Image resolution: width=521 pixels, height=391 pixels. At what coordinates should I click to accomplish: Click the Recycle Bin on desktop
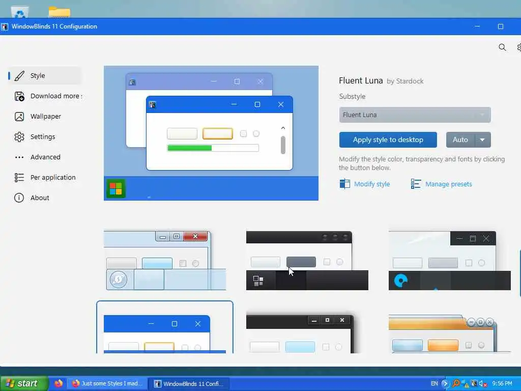pyautogui.click(x=20, y=12)
